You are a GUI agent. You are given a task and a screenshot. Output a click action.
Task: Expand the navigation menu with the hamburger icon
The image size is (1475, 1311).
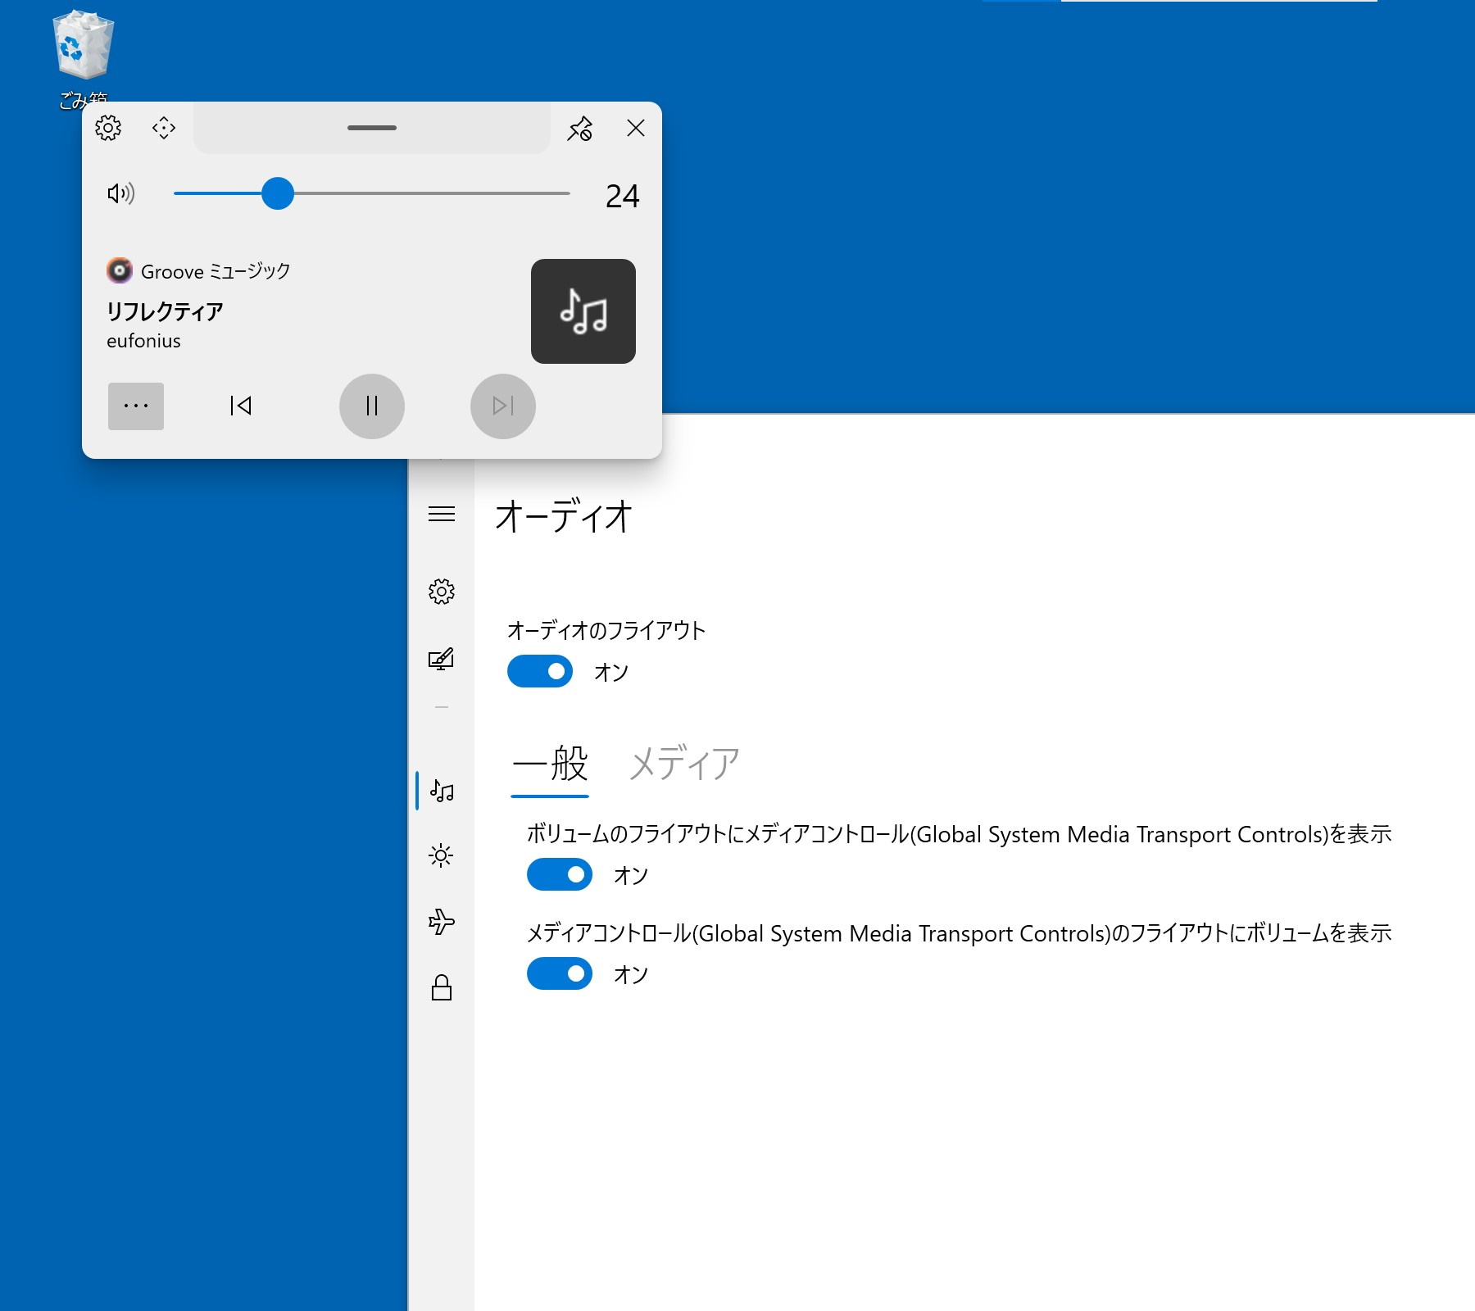click(443, 515)
